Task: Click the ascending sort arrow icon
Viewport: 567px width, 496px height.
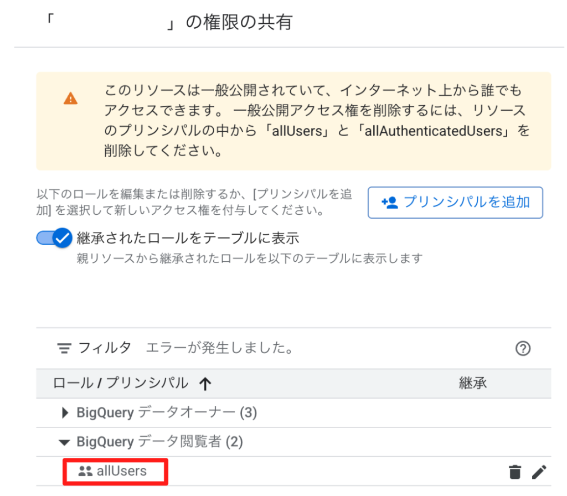Action: (x=205, y=384)
